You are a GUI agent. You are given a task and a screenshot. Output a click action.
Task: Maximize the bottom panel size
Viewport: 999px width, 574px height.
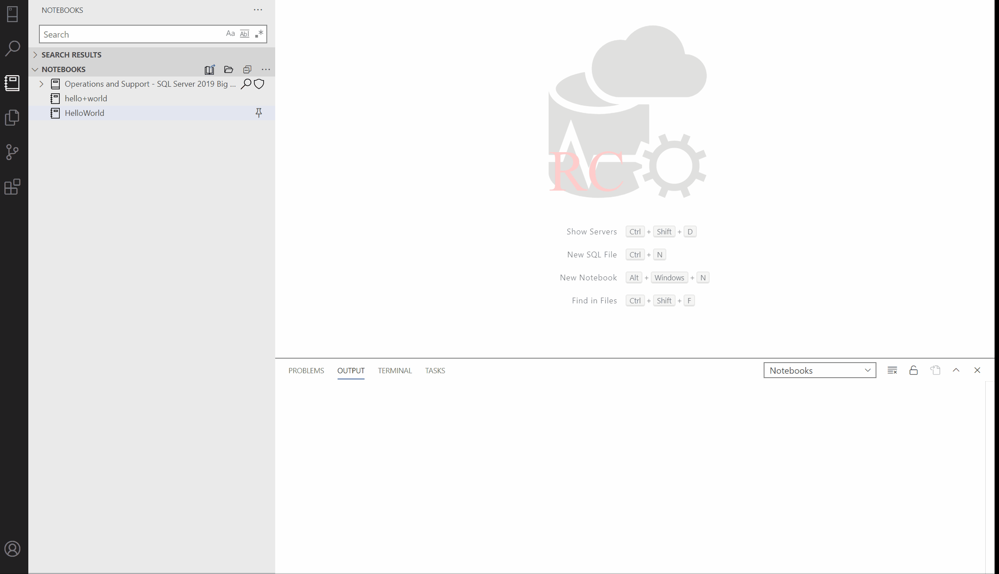pos(956,370)
